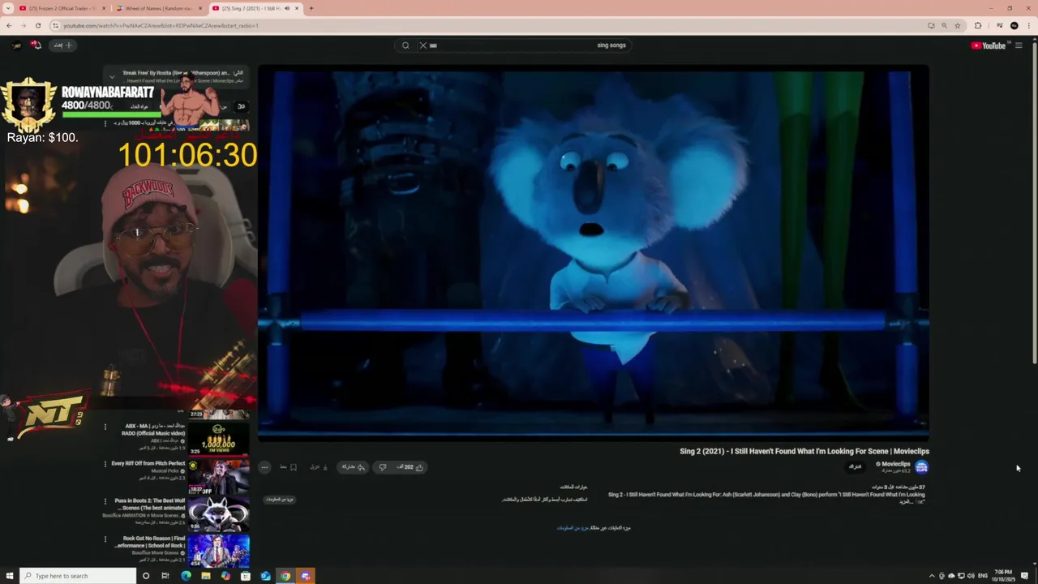The height and width of the screenshot is (584, 1038).
Task: Click the search field containing 'sing songs'
Action: tap(524, 45)
